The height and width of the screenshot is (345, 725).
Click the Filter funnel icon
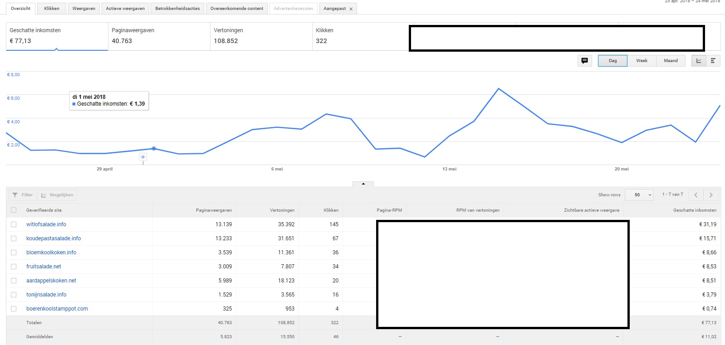pyautogui.click(x=15, y=195)
